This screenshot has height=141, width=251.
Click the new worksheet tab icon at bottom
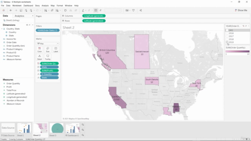tap(83, 125)
